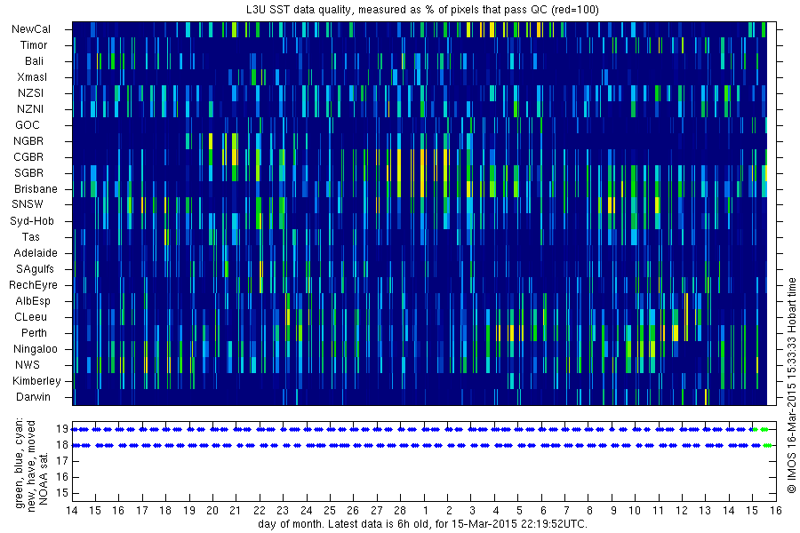Select the SGBR row label
Viewport: 800px width, 533px height.
(x=28, y=173)
